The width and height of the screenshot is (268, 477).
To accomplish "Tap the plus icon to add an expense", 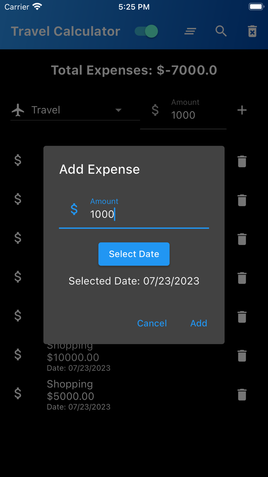I will (242, 110).
